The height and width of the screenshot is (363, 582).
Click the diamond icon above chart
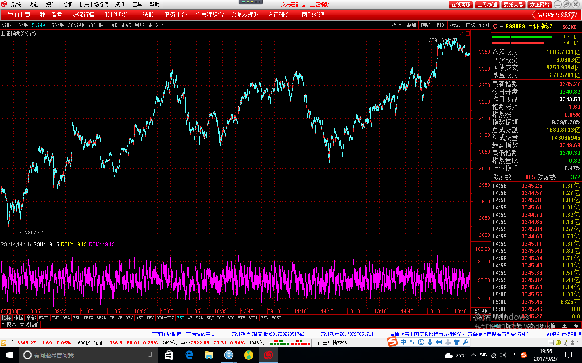[462, 34]
